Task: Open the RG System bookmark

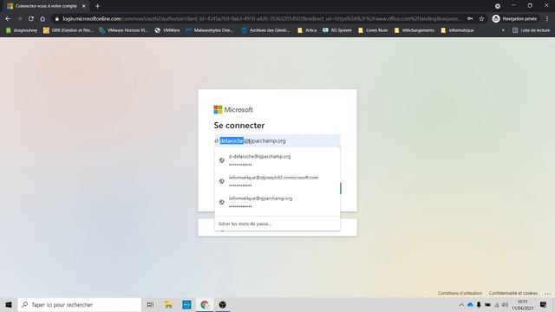Action: pos(337,30)
